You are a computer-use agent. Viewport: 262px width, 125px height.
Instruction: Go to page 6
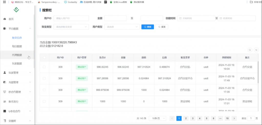pos(213,118)
